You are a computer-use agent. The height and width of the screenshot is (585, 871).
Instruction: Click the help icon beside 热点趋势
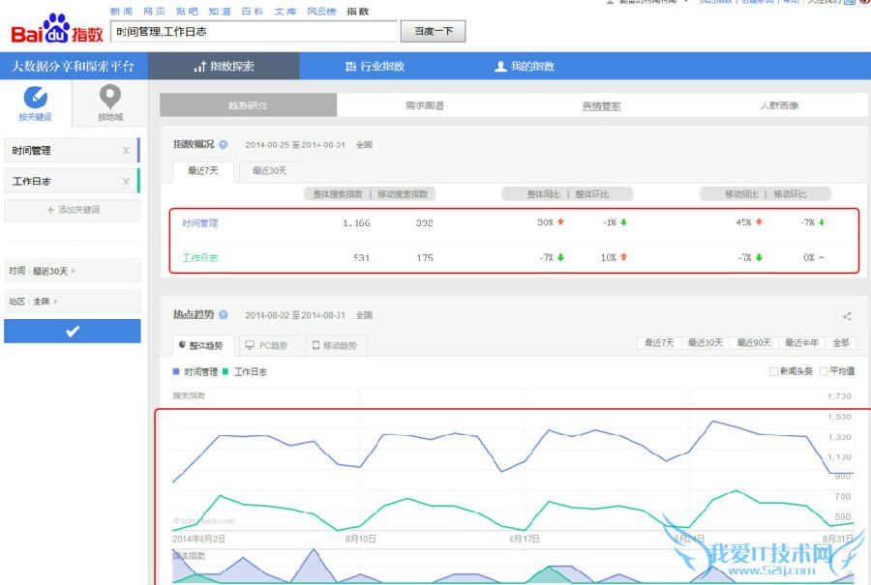point(224,315)
